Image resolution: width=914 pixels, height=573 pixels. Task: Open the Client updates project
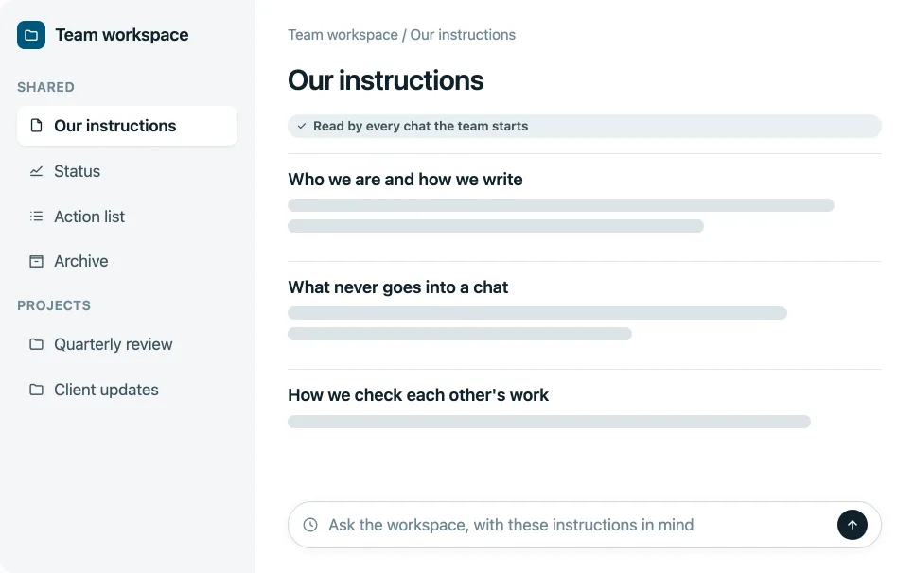pyautogui.click(x=127, y=390)
